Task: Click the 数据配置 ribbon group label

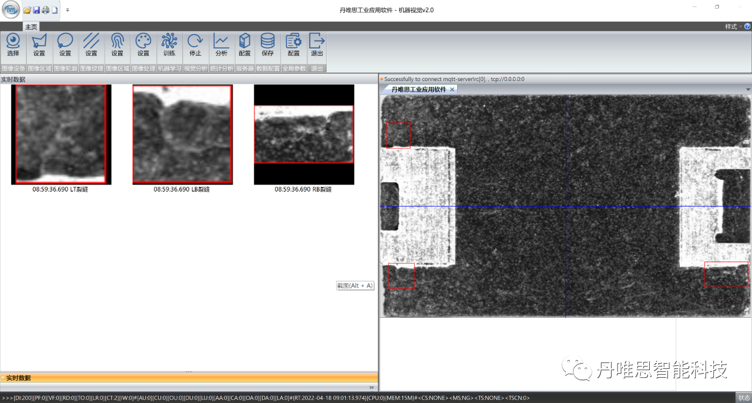Action: coord(268,68)
